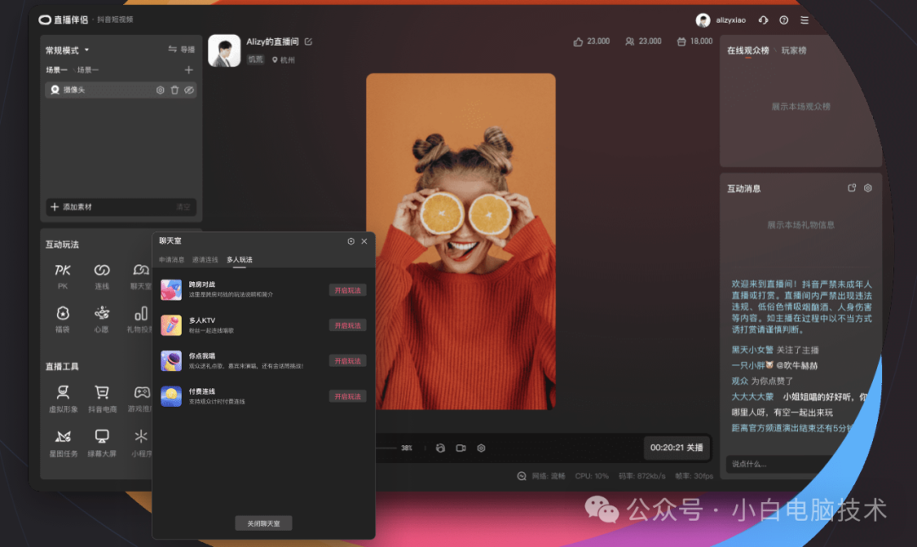This screenshot has height=547, width=917.
Task: Click the 关闭聊天室 button
Action: pyautogui.click(x=263, y=523)
